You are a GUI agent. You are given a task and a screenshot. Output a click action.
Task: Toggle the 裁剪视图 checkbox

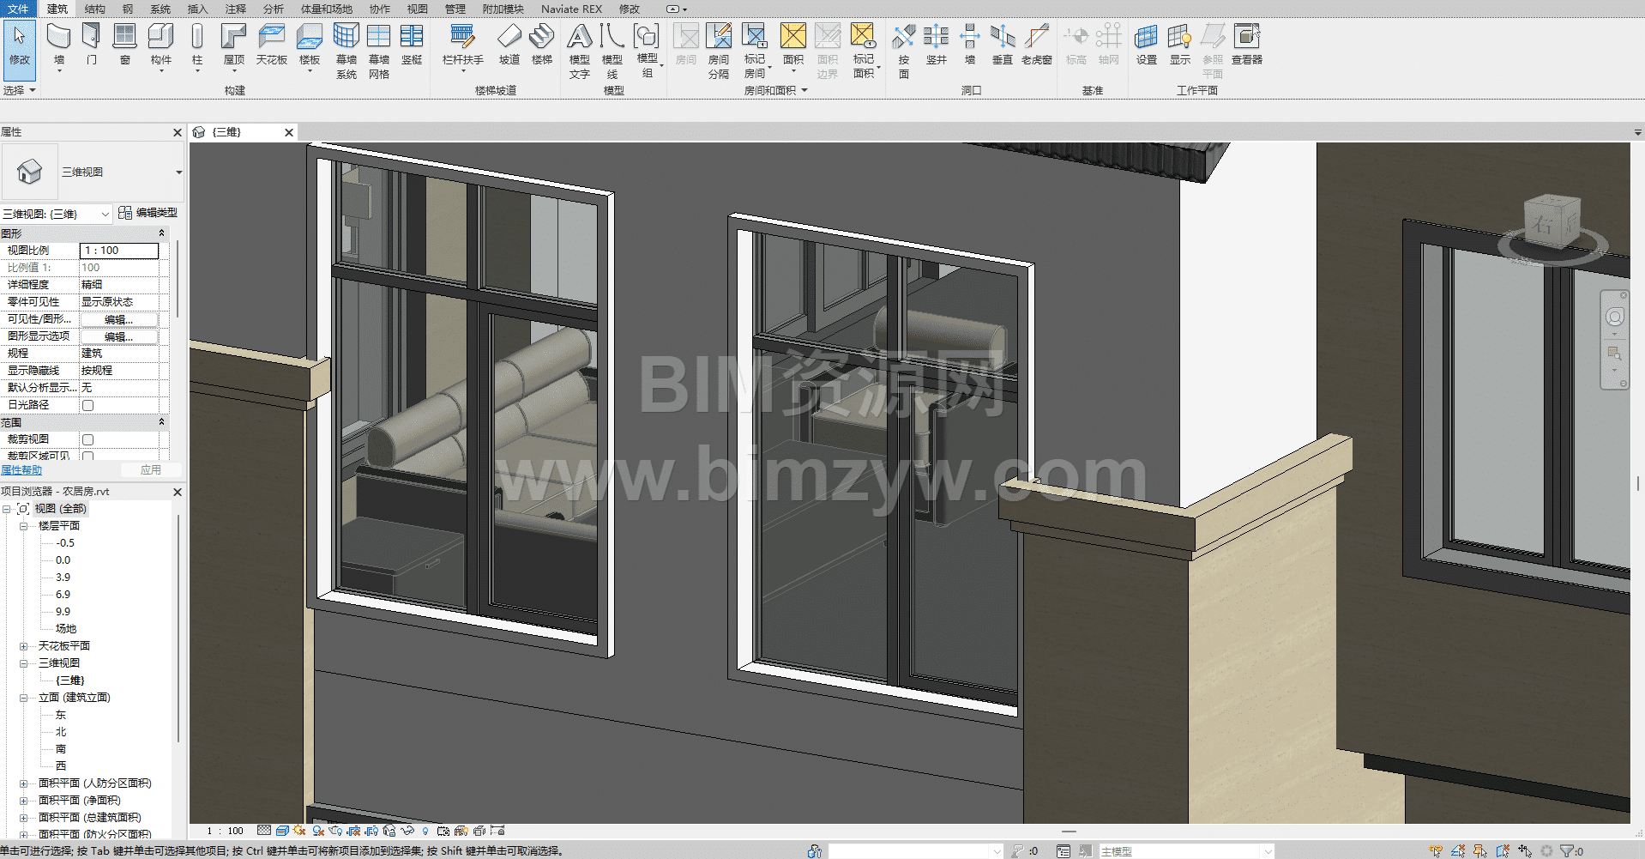coord(87,439)
